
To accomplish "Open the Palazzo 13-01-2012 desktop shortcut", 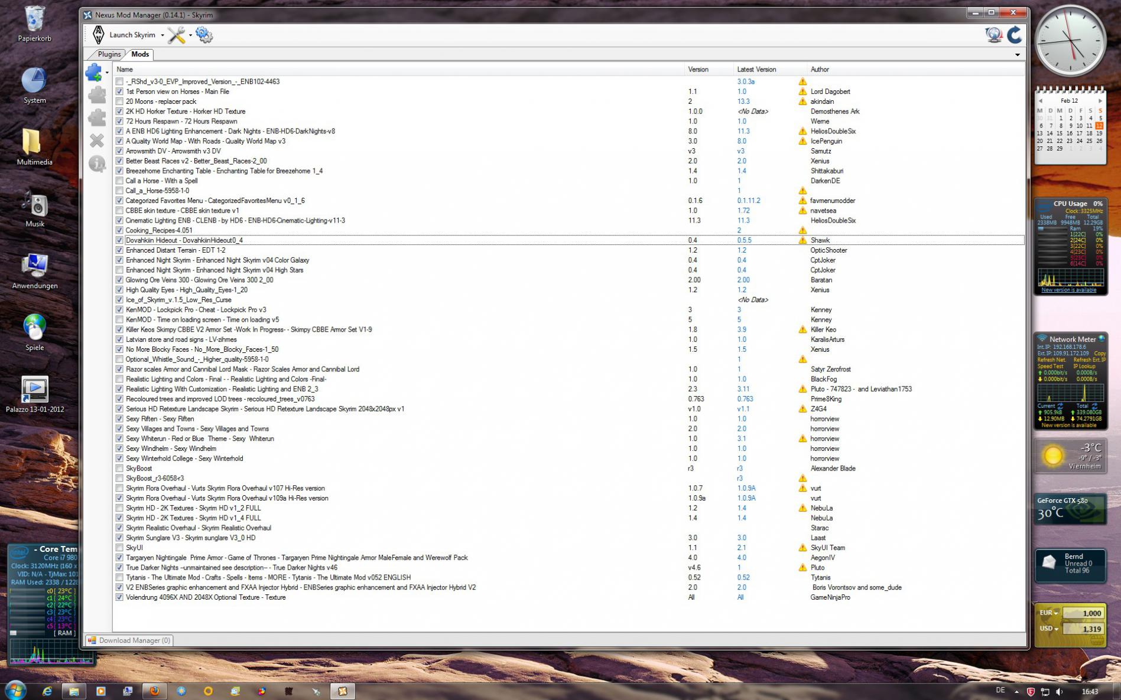I will tap(34, 394).
